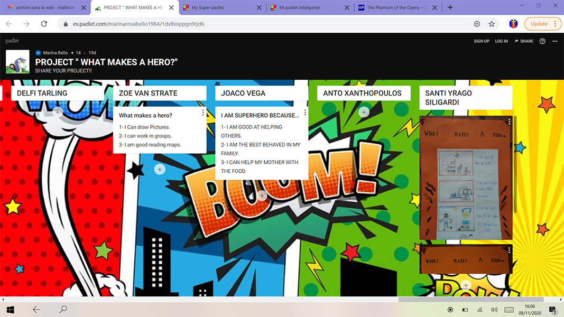Viewport: 564px width, 317px height.
Task: Add a post below Zoe Van Strate's note
Action: 160,169
